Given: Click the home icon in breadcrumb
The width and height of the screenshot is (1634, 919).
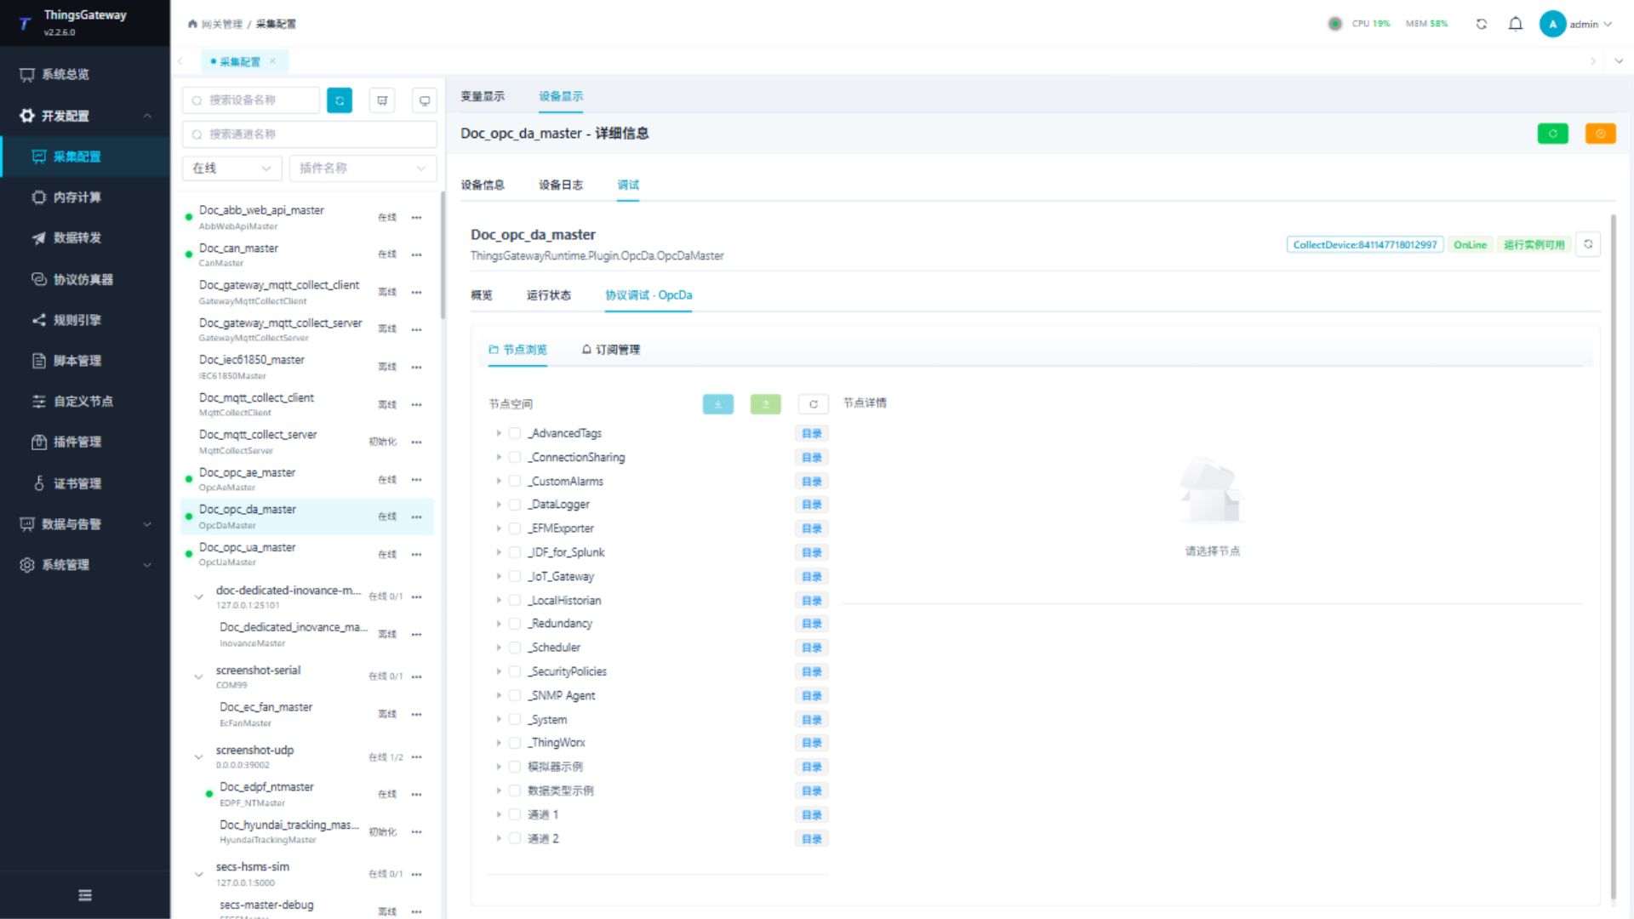Looking at the screenshot, I should pyautogui.click(x=192, y=24).
